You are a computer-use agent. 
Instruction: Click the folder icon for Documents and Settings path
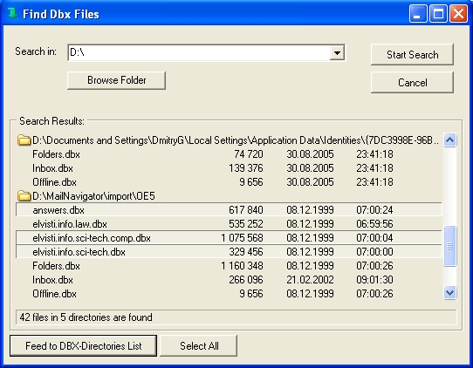point(24,140)
